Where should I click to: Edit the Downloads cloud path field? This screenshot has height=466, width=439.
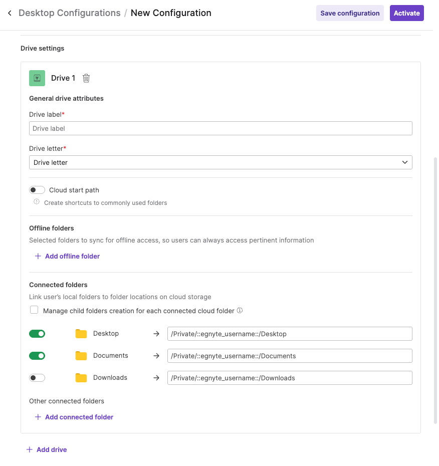pyautogui.click(x=290, y=378)
